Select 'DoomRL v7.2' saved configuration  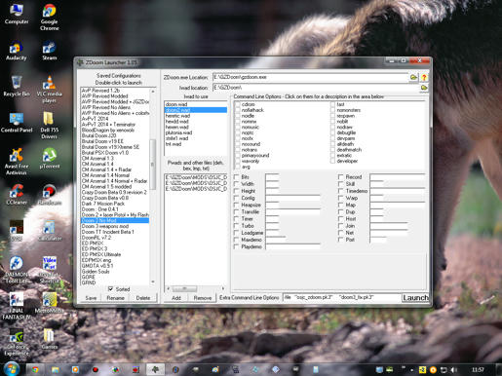click(x=115, y=238)
